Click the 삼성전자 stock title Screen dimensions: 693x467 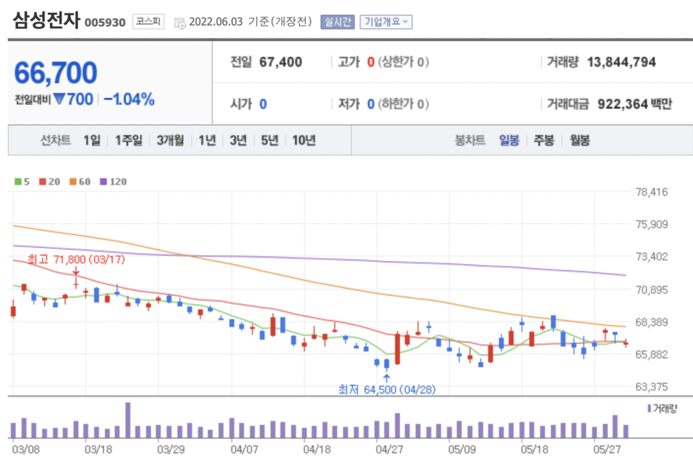[x=47, y=20]
